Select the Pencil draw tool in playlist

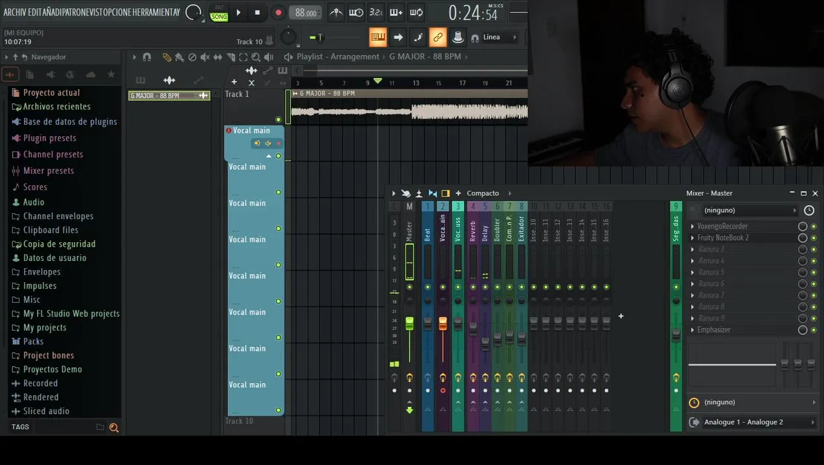pos(167,57)
